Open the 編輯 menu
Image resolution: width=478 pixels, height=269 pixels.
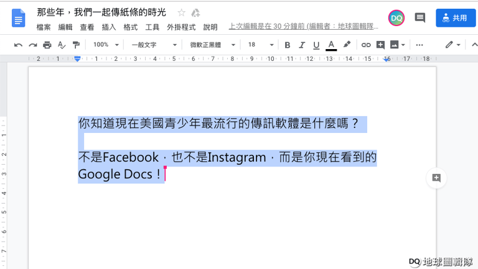(x=65, y=27)
